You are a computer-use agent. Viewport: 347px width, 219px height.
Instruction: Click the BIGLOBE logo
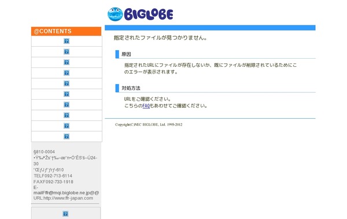pos(140,14)
